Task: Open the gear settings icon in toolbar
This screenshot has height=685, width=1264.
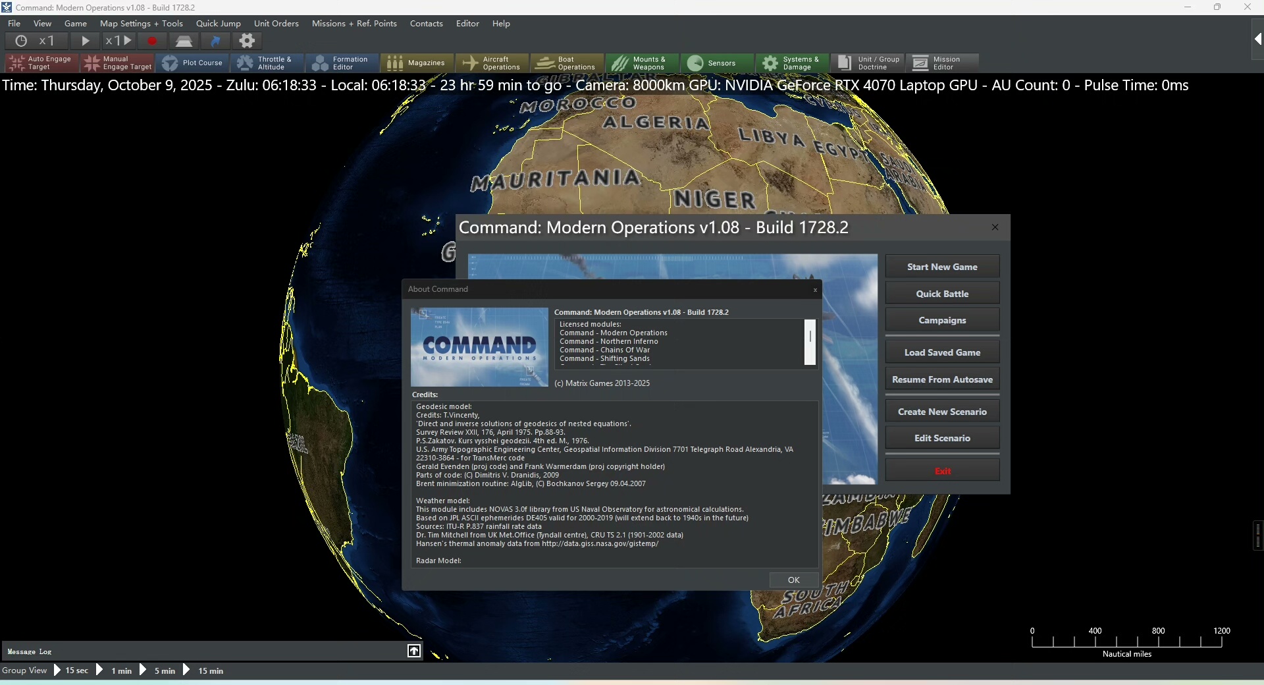Action: [x=247, y=41]
